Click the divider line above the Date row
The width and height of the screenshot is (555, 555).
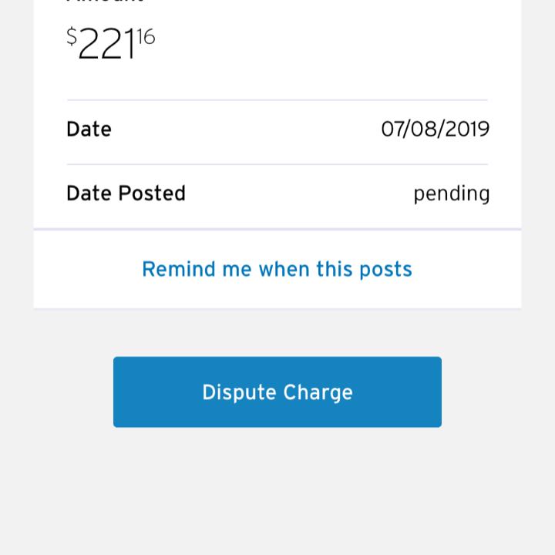point(277,100)
